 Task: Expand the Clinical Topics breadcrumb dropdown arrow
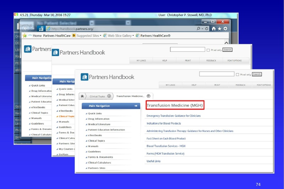[109, 96]
